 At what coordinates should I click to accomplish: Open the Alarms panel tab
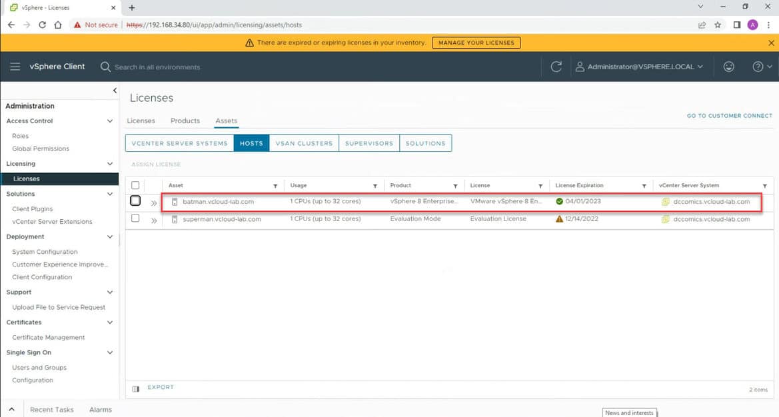(x=101, y=410)
